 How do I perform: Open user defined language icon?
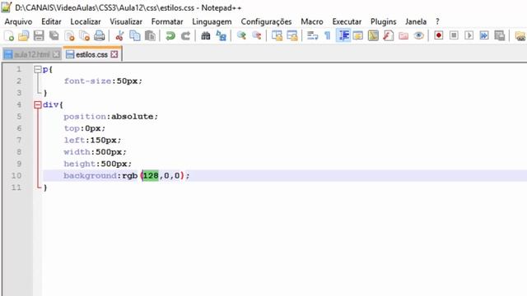point(358,35)
